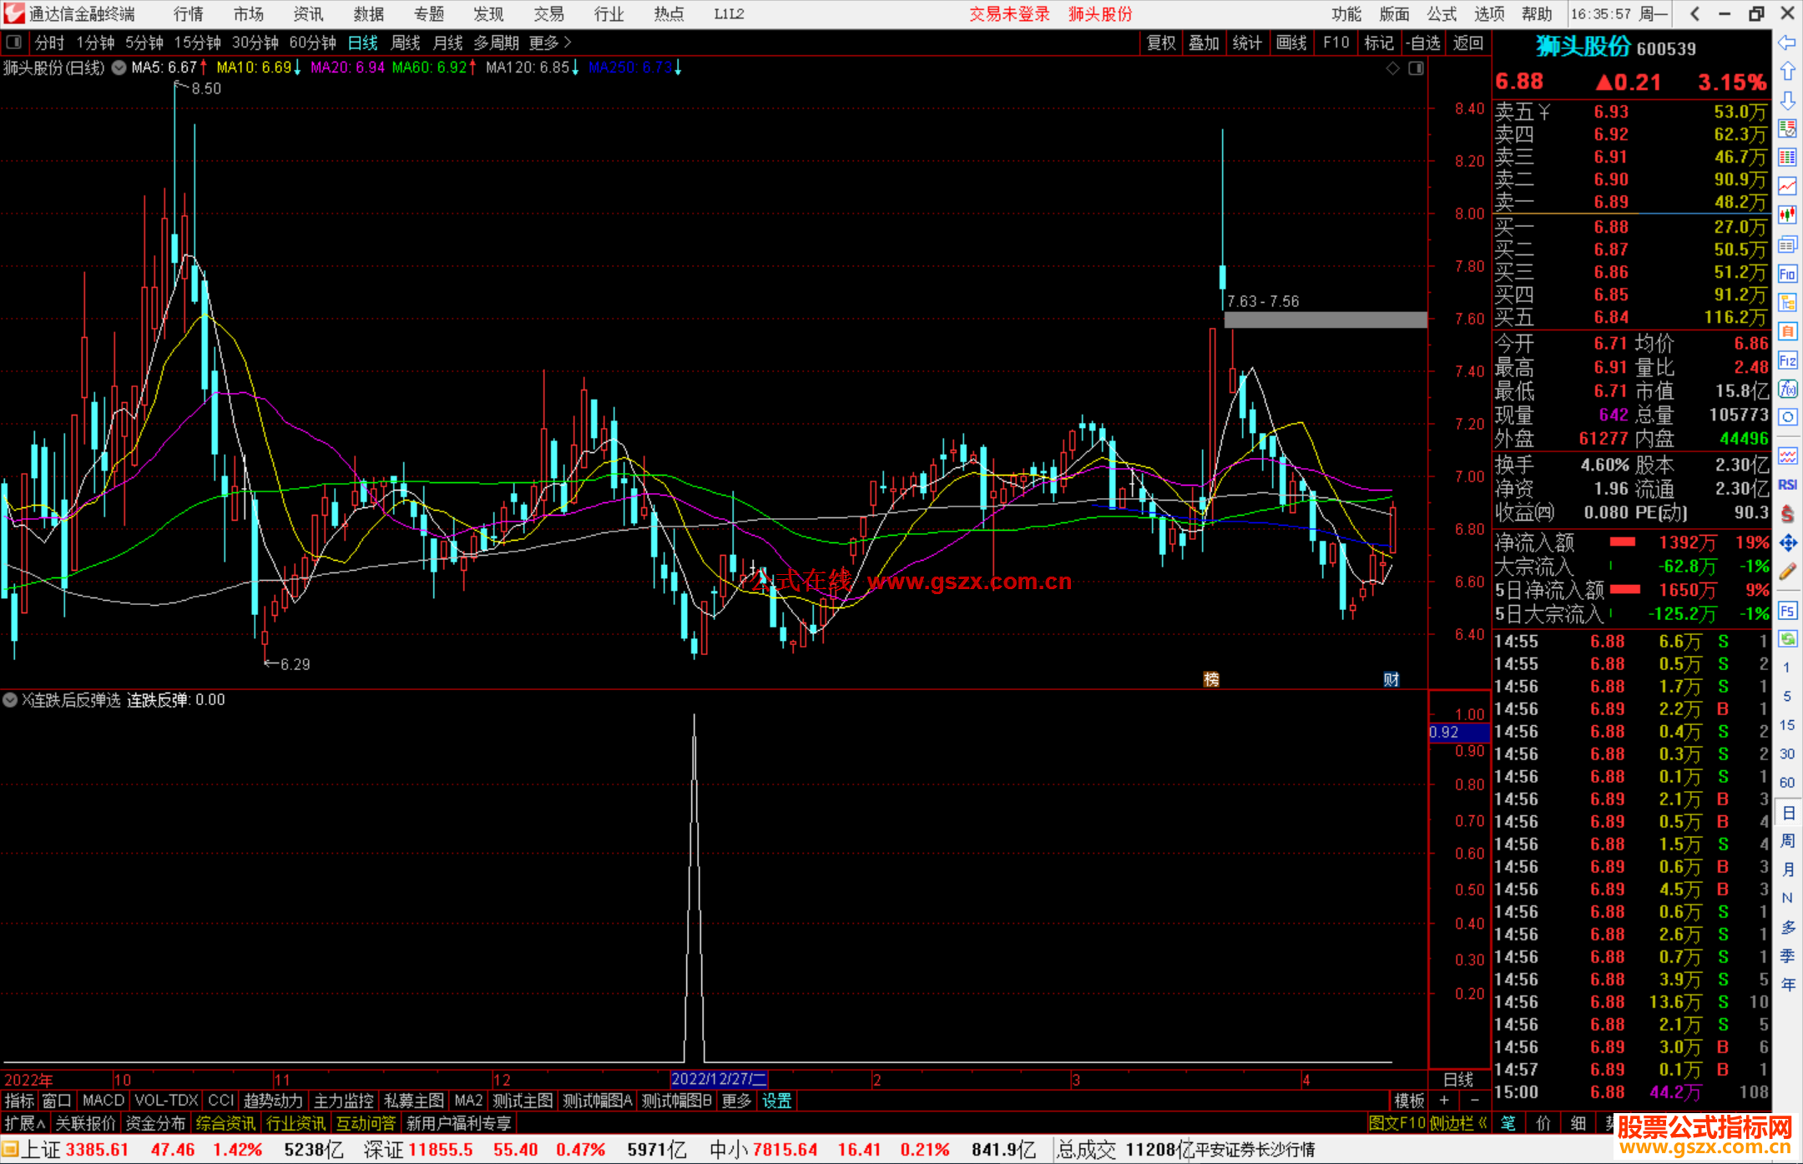The image size is (1803, 1164).
Task: Click the RSI indicator icon
Action: click(x=1787, y=485)
